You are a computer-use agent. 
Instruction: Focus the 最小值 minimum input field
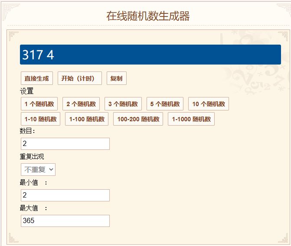pos(65,195)
